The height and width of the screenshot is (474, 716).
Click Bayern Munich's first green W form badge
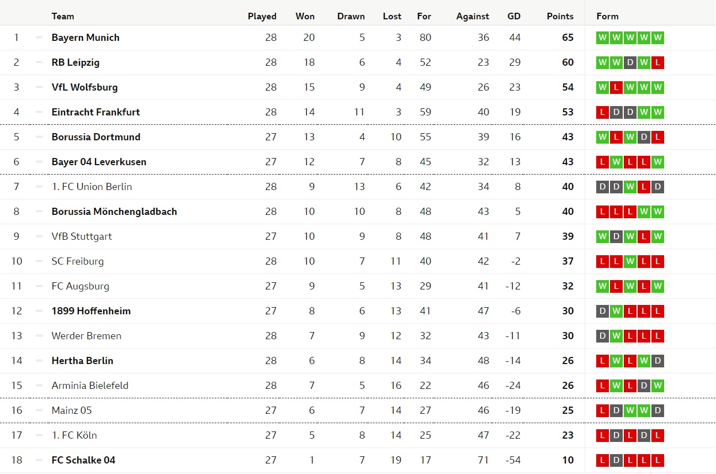point(602,38)
